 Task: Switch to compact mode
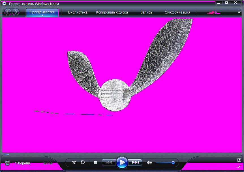point(239,166)
